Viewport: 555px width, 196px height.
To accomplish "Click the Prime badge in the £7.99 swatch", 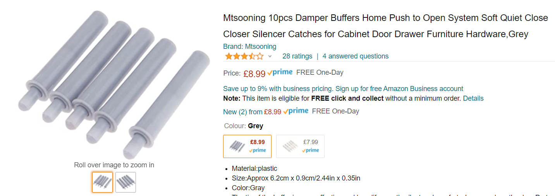I will [x=311, y=150].
